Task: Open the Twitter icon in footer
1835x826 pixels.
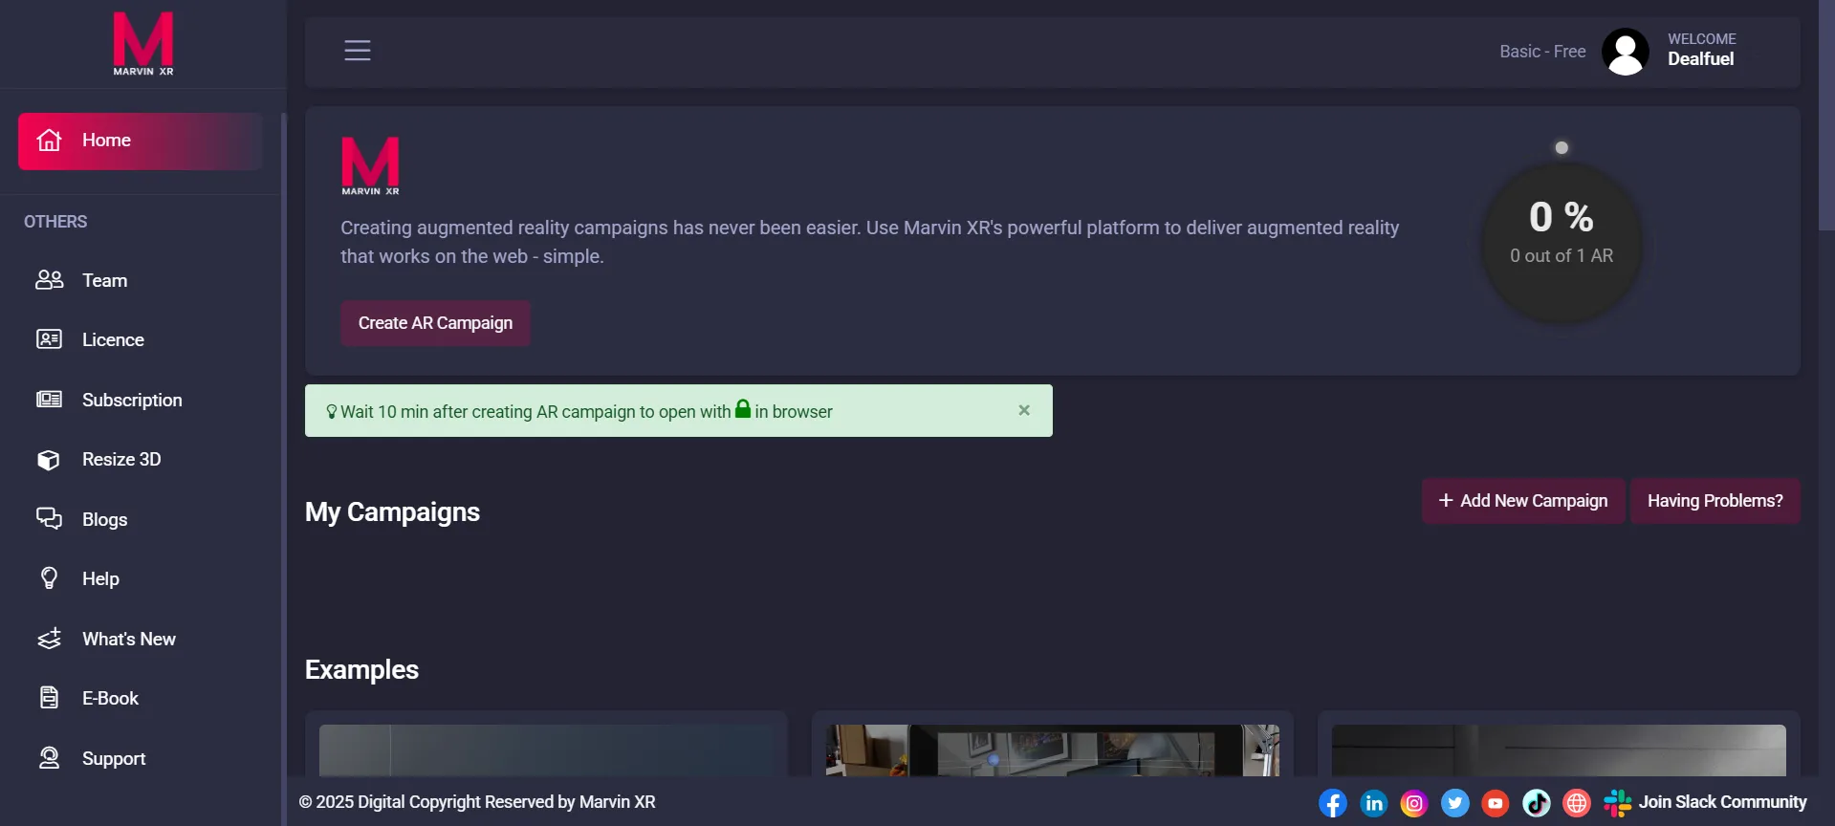Action: click(1454, 803)
